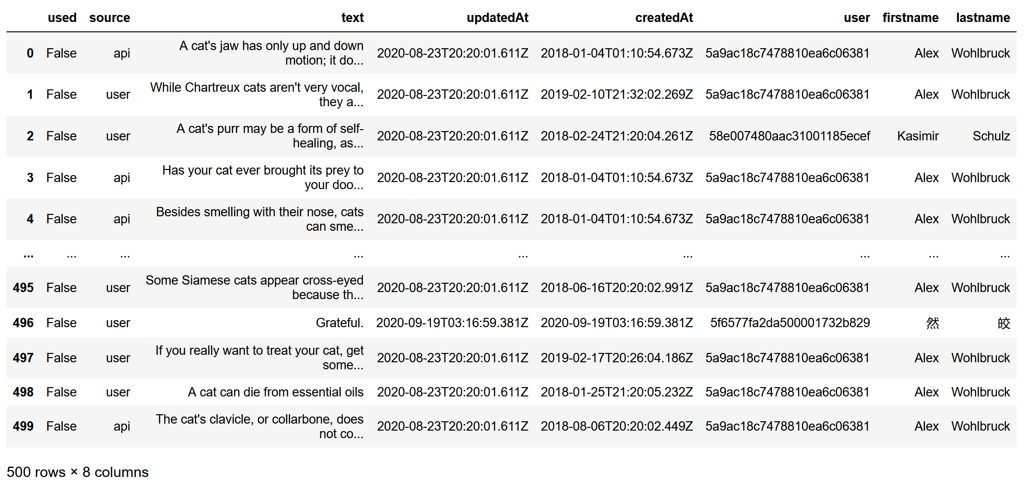Click the 'Kasimir' firstname cell
Viewport: 1025px width, 491px height.
[x=918, y=136]
